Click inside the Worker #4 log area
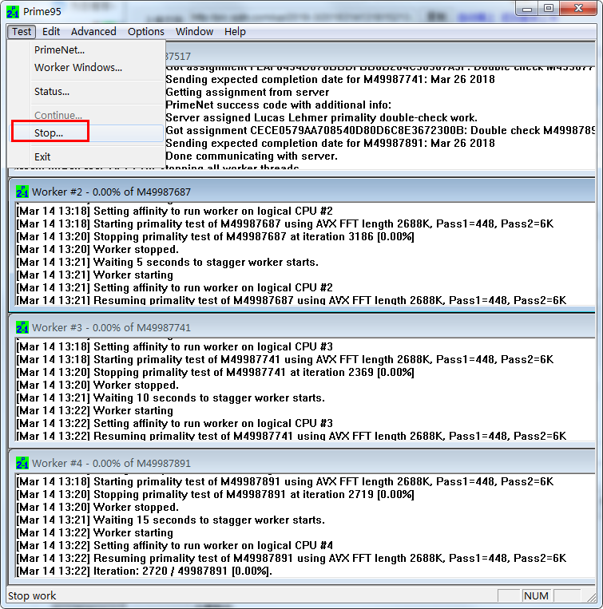The image size is (603, 609). tap(303, 527)
